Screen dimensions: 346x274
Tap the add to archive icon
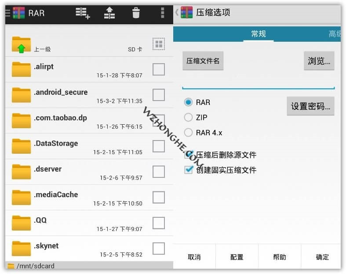point(83,13)
